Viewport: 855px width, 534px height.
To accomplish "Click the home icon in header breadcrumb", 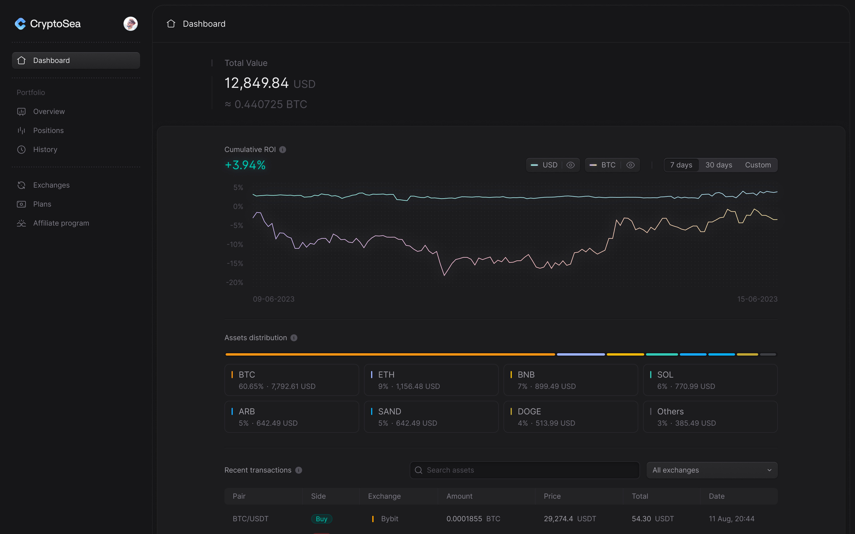I will click(171, 24).
